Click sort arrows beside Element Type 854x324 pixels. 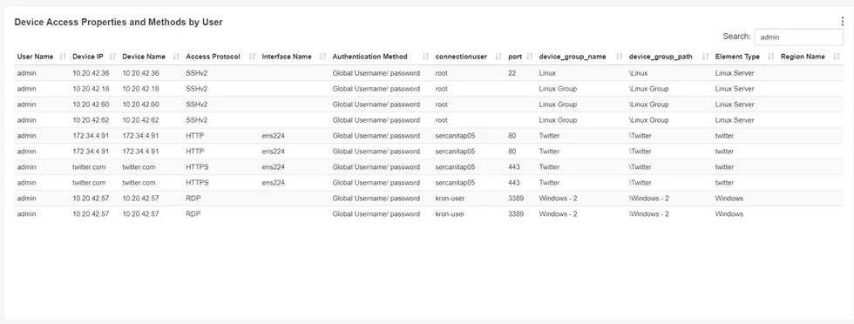pyautogui.click(x=770, y=57)
